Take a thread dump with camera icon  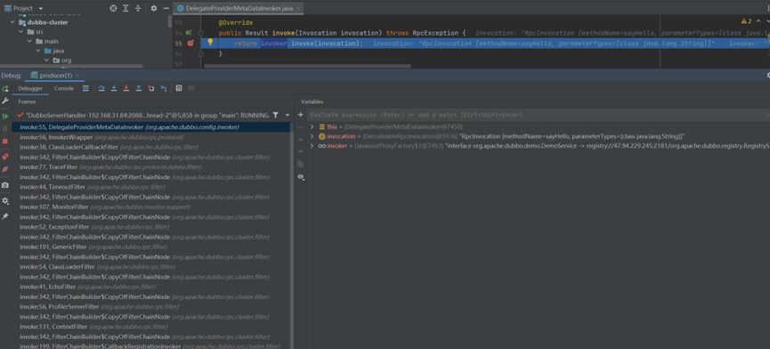coord(5,185)
